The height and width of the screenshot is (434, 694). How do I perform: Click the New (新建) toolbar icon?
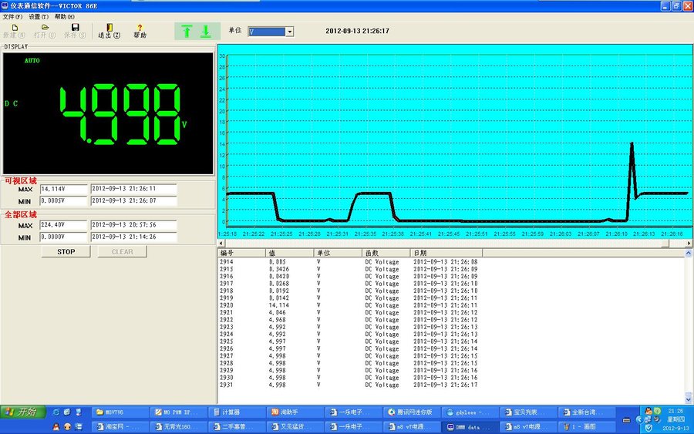click(x=14, y=28)
